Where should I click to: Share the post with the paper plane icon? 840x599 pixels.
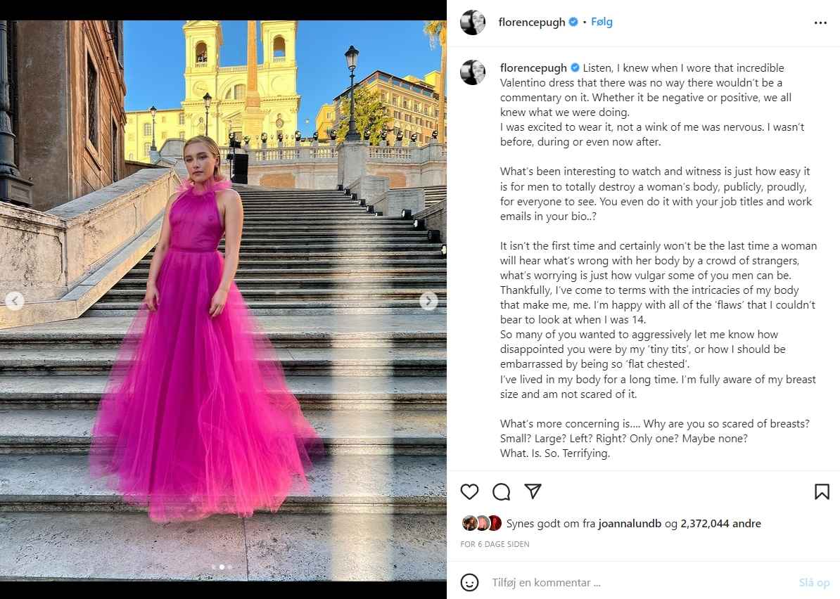533,491
